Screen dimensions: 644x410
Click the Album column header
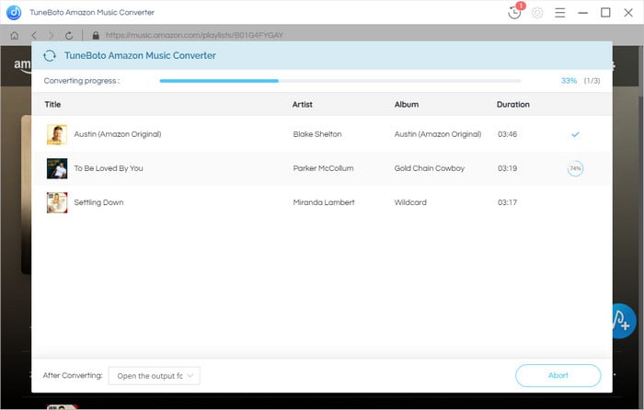click(407, 104)
